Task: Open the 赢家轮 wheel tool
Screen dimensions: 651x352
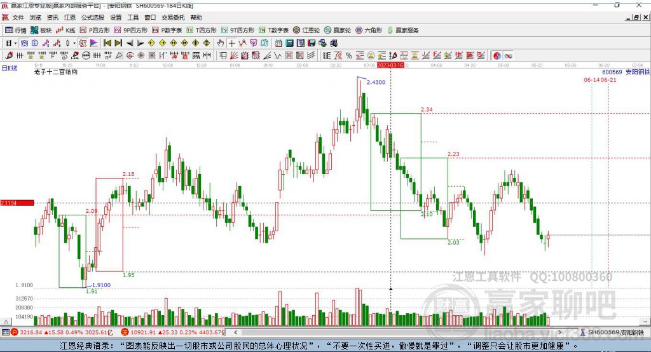Action: [337, 30]
